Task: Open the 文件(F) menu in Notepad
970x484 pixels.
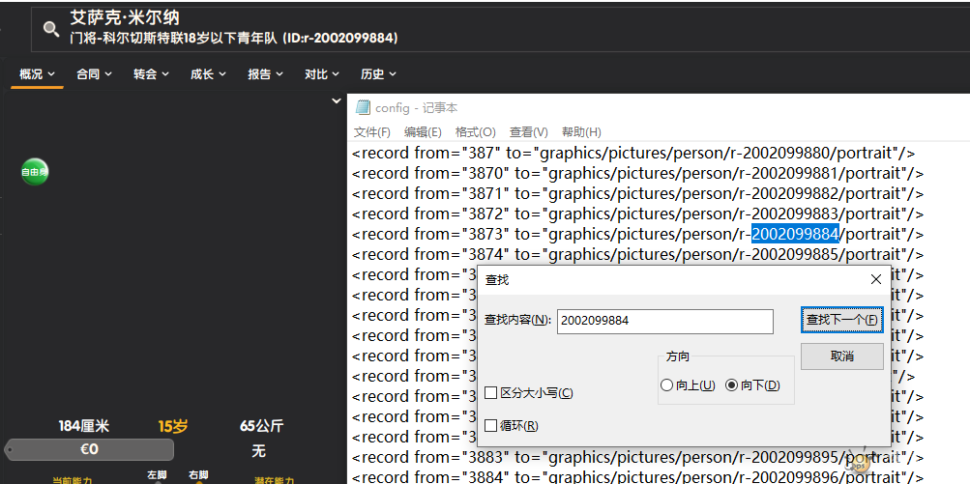Action: [372, 132]
